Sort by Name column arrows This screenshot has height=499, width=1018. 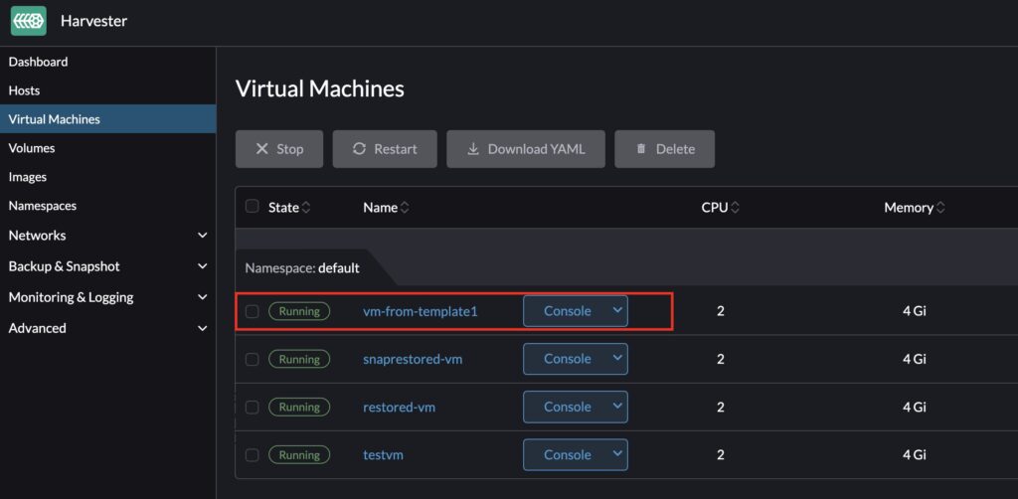405,208
